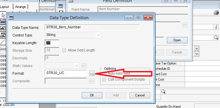This screenshot has height=108, width=220.
Task: Click into the Keyable Length field
Action: coord(52,43)
